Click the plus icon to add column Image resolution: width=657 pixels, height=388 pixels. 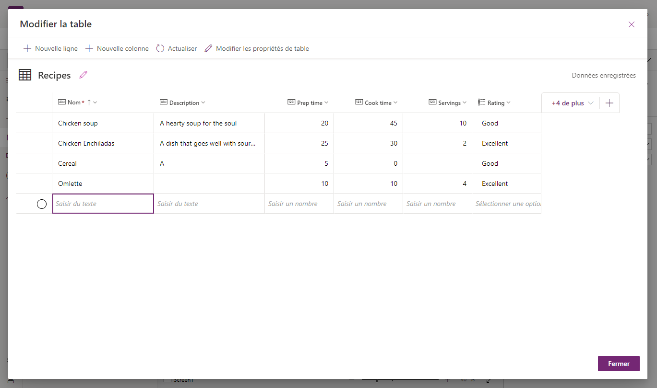click(x=609, y=103)
